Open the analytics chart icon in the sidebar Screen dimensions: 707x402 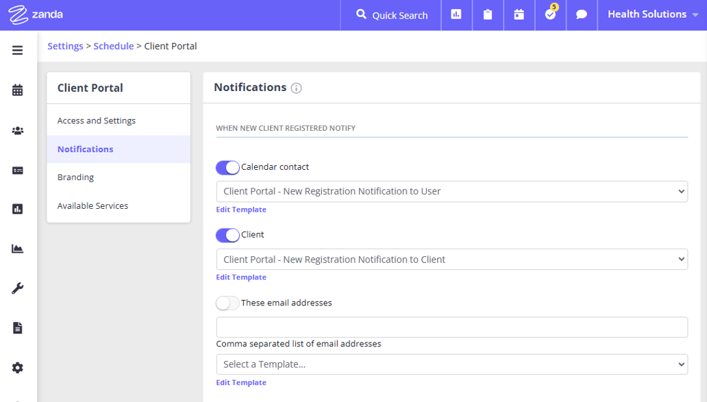[x=17, y=249]
